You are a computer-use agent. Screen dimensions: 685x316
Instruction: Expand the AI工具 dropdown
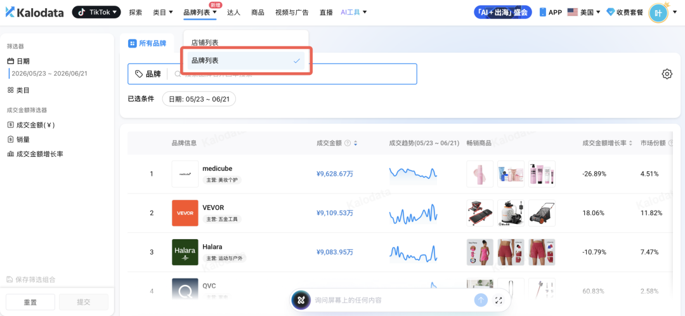353,13
